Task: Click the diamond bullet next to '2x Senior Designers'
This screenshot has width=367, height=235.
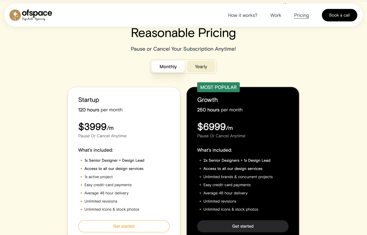Action: [x=200, y=160]
